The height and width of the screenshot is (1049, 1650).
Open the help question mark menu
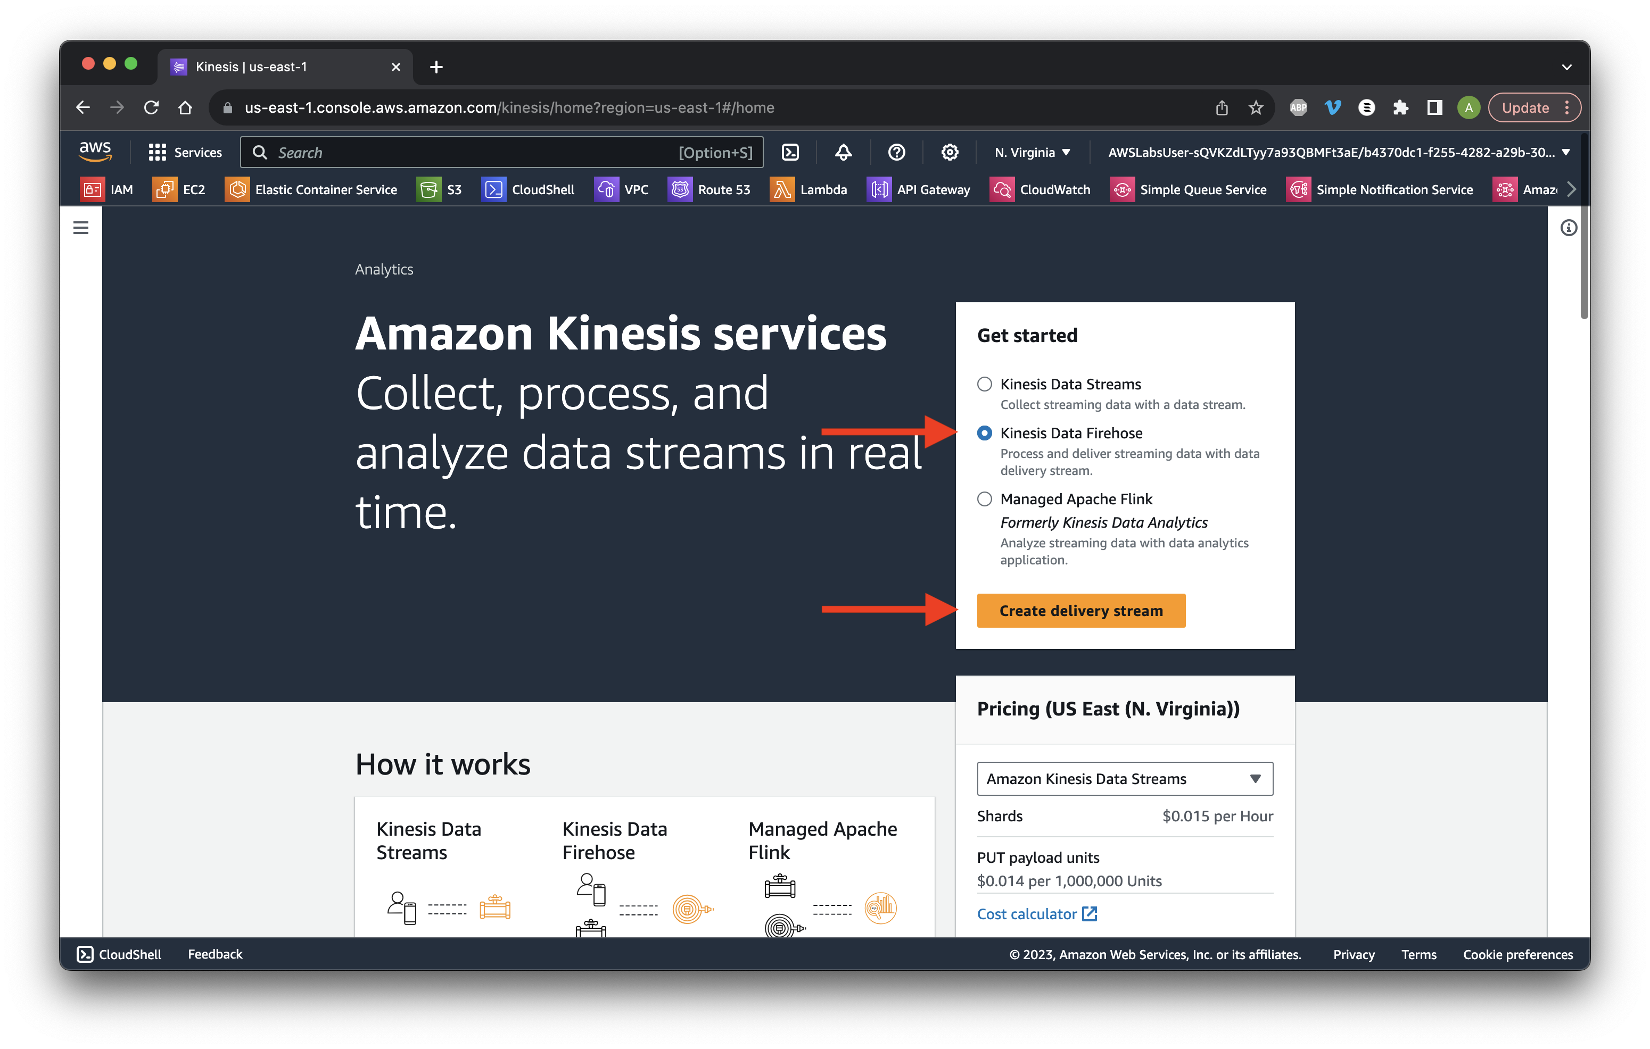coord(896,152)
